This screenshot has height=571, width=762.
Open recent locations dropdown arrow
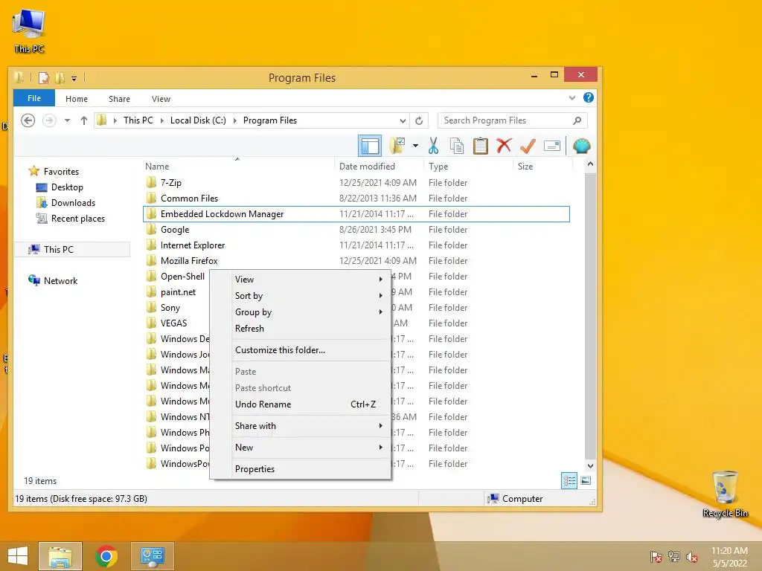click(67, 120)
